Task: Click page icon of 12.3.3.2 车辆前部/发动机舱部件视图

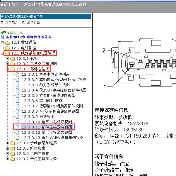Action: (17, 80)
